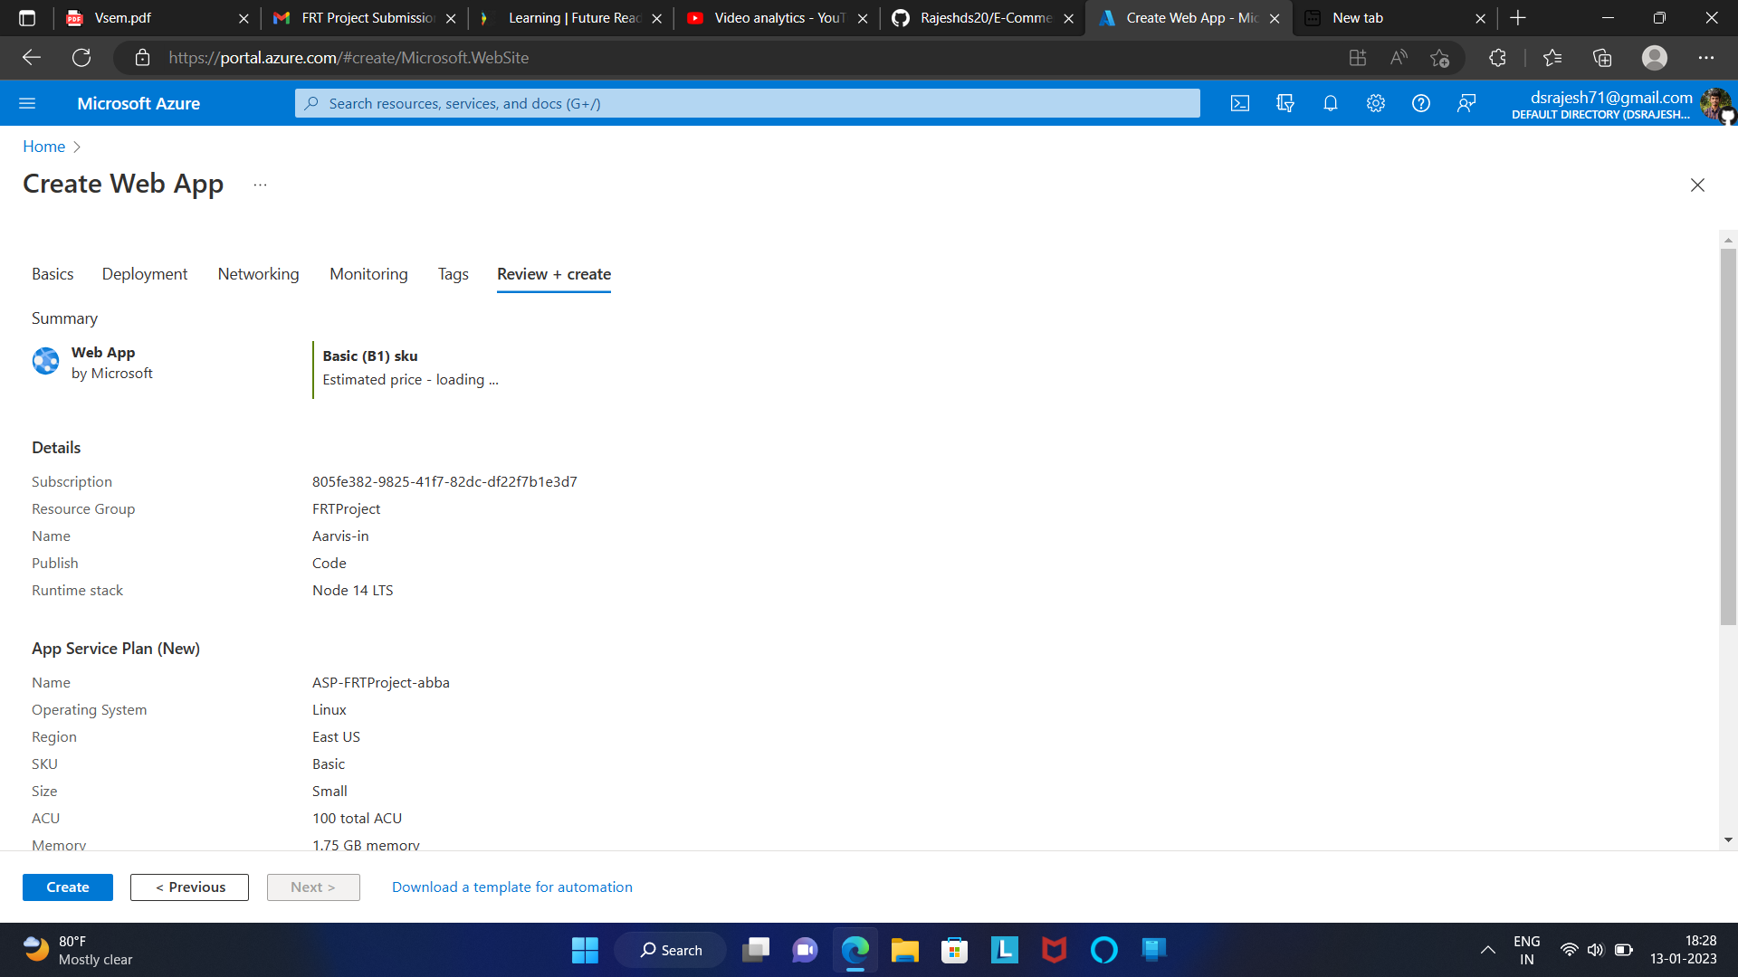The width and height of the screenshot is (1738, 977).
Task: Click the Web App globe icon in Summary
Action: pyautogui.click(x=45, y=361)
